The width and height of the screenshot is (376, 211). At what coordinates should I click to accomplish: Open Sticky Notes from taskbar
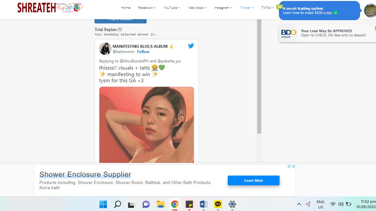(189, 204)
